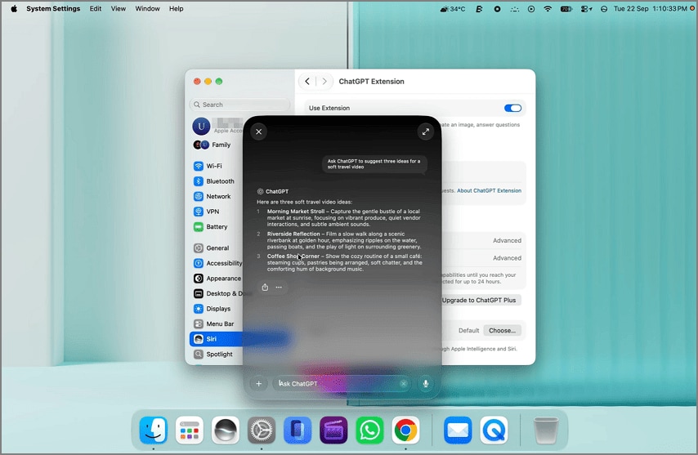Screen dimensions: 698x455
Task: Open Wi-Fi status in menu bar
Action: pos(548,8)
